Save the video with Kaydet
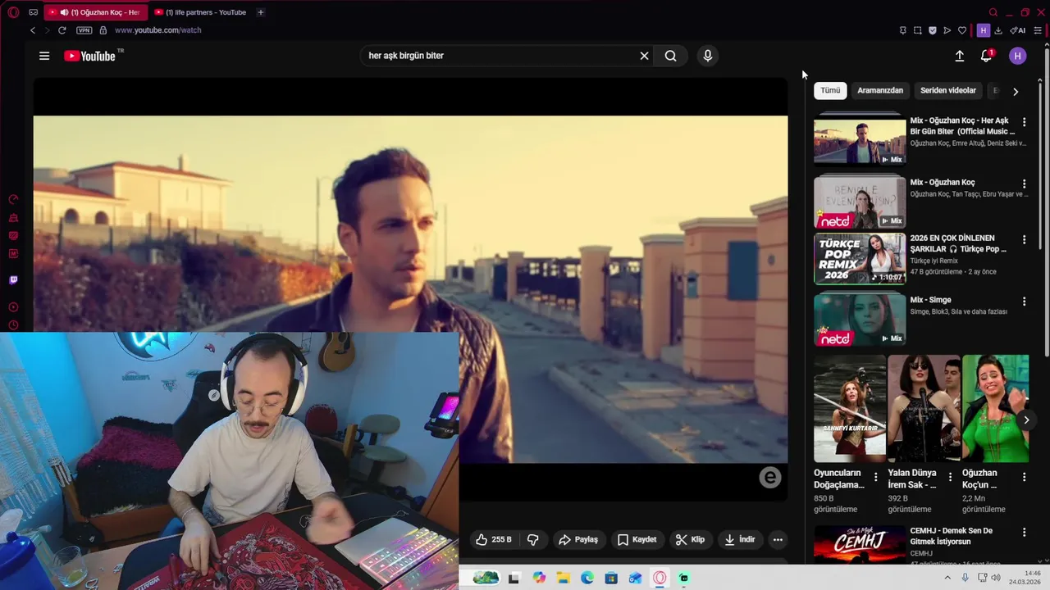Screen dimensions: 1050x590 (x=637, y=539)
